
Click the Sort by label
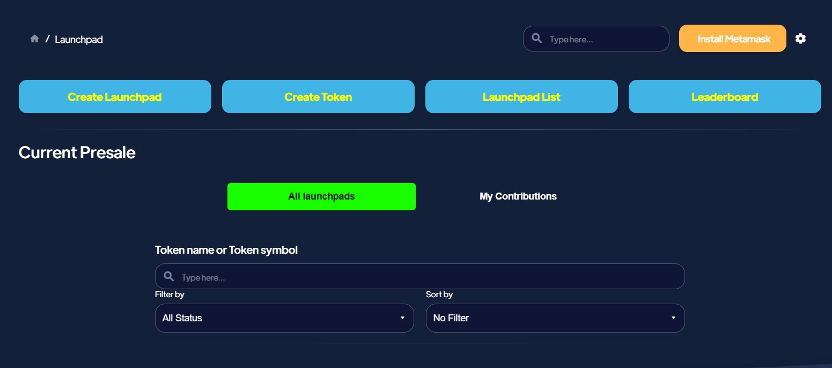[x=439, y=295]
